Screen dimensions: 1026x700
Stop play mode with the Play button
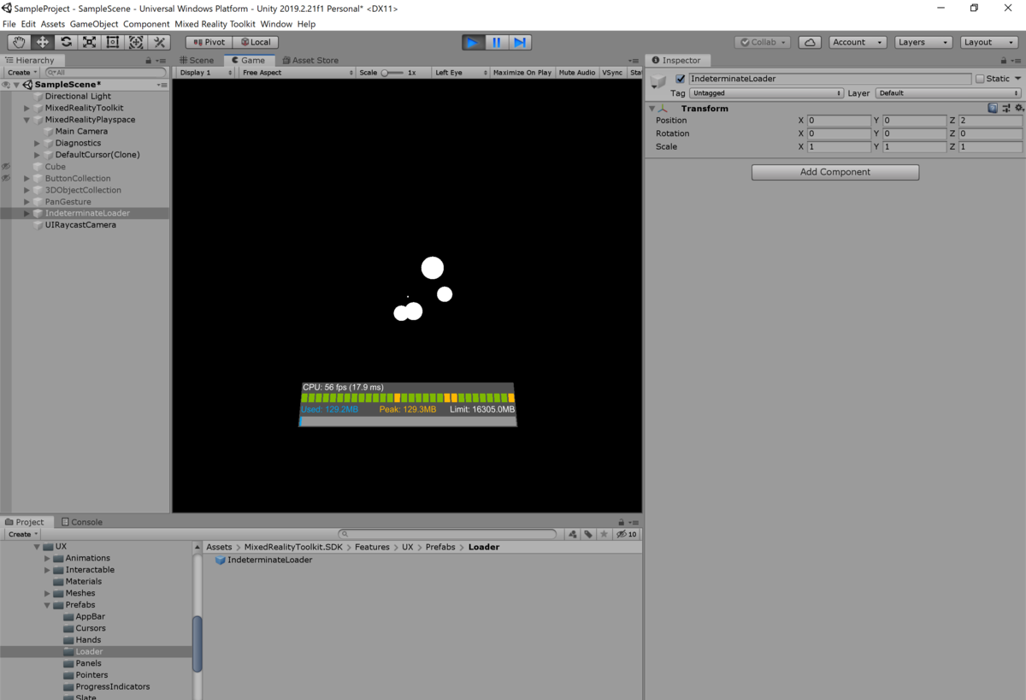coord(473,42)
